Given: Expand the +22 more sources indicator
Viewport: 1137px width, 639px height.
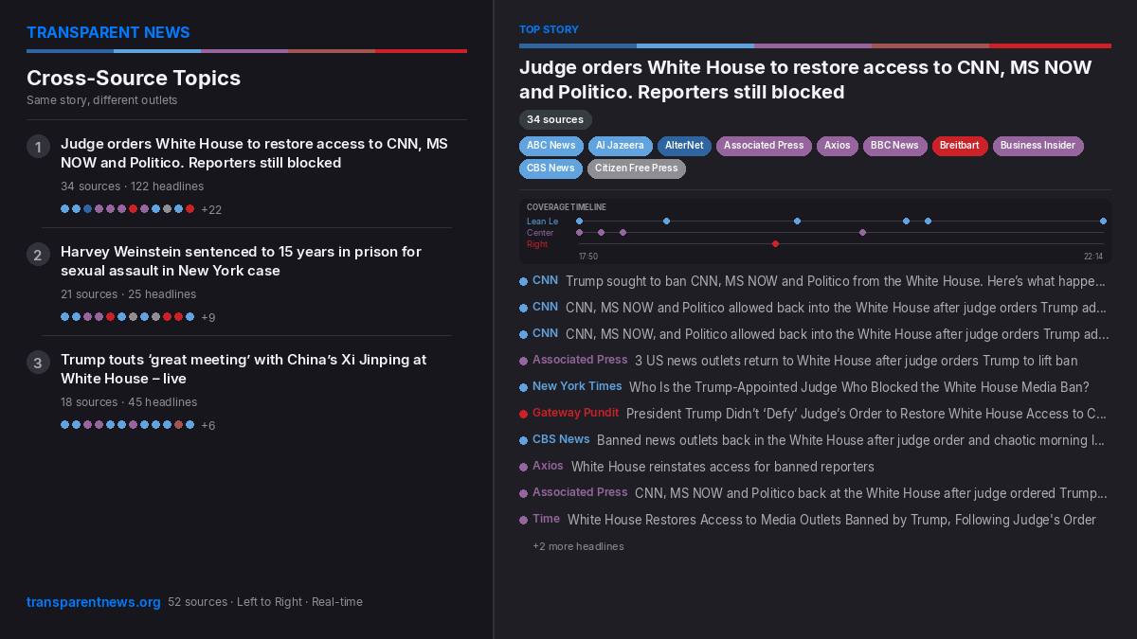Looking at the screenshot, I should (x=211, y=209).
